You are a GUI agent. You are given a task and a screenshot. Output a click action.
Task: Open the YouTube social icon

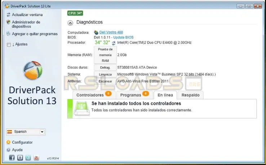(x=36, y=158)
